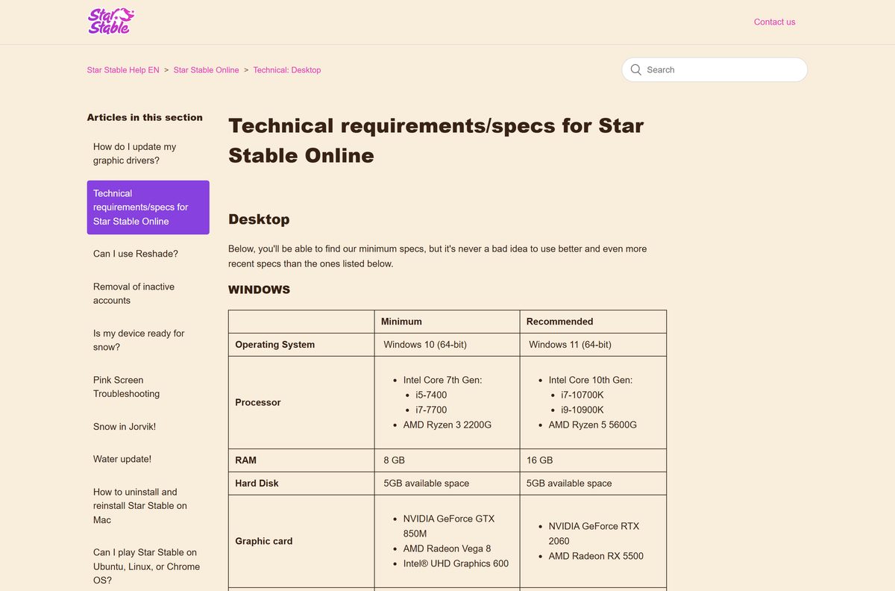Open the Technical: Desktop breadcrumb

(287, 70)
